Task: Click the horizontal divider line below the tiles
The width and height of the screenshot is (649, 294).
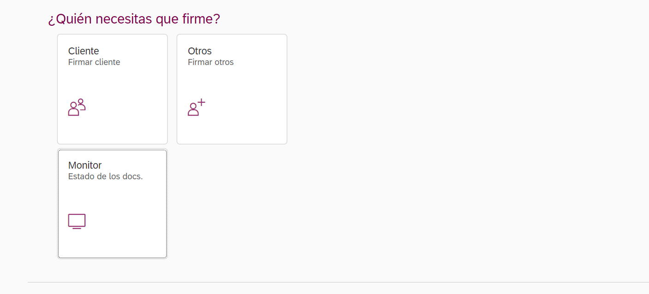Action: 338,282
